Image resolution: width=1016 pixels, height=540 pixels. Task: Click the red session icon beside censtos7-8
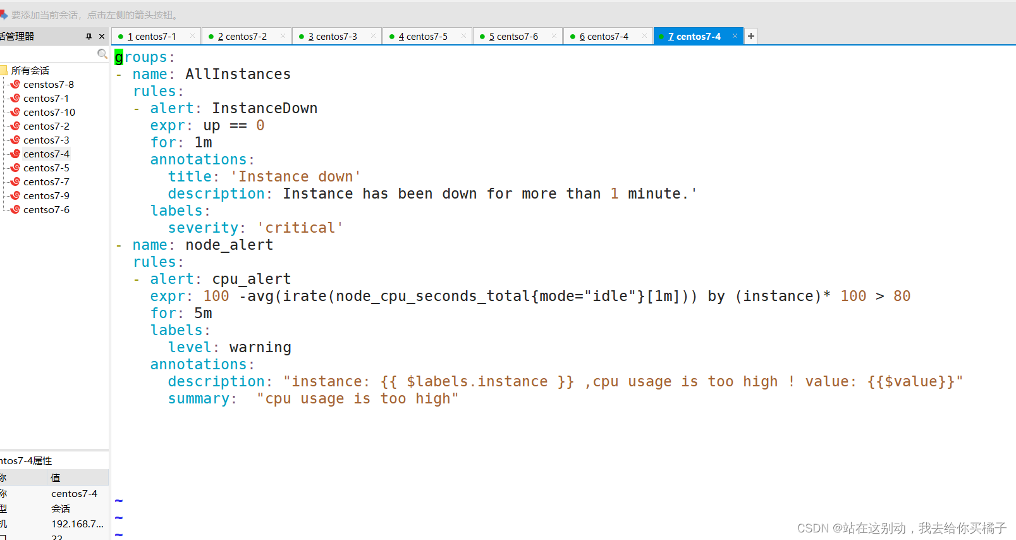15,84
